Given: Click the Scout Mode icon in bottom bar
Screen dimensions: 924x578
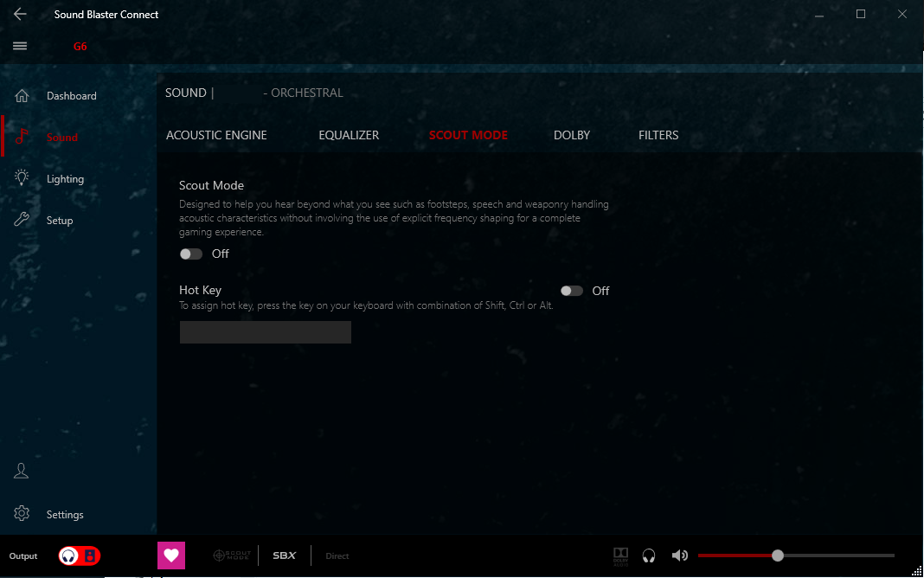Looking at the screenshot, I should 232,556.
